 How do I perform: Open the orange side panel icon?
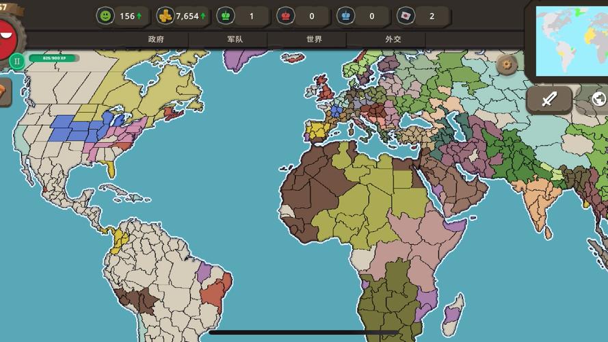4,92
